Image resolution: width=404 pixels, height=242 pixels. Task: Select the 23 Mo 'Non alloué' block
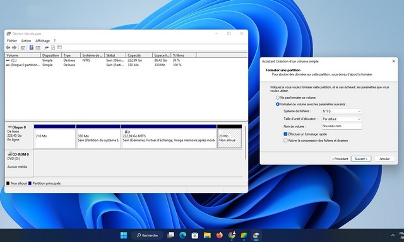coord(230,137)
